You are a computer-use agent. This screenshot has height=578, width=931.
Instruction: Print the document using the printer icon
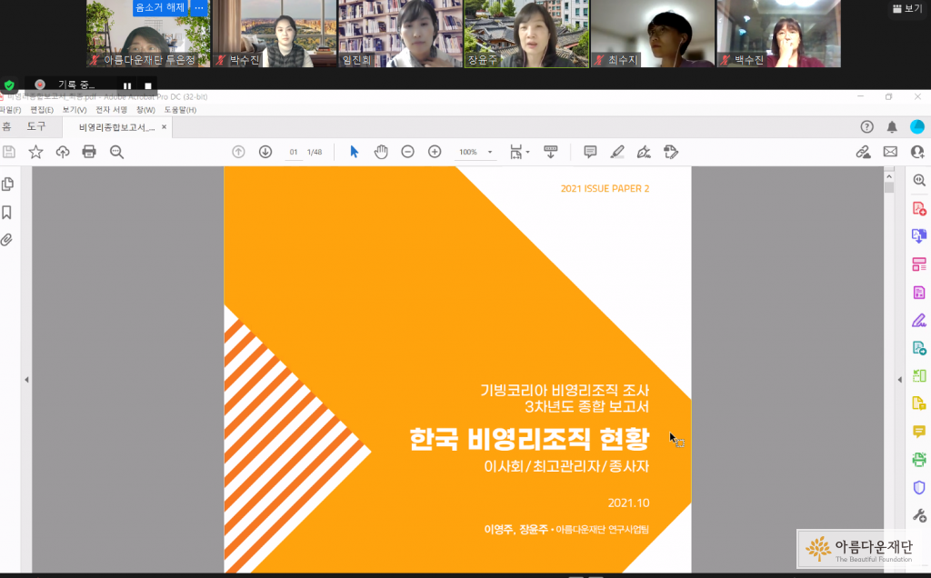pyautogui.click(x=89, y=152)
